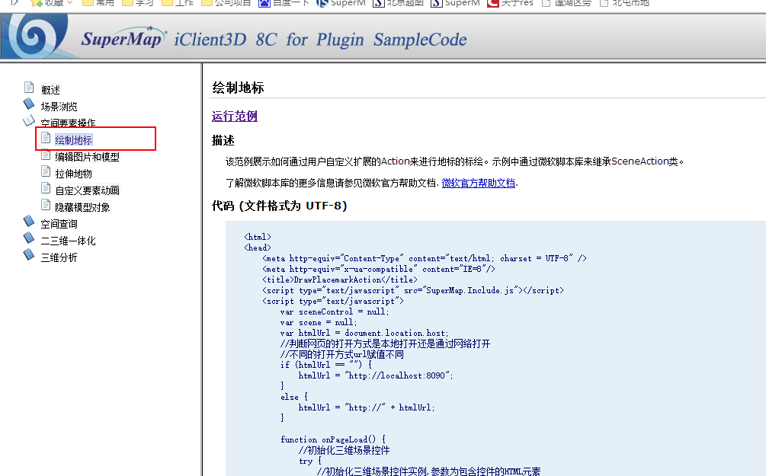The width and height of the screenshot is (766, 476).
Task: Open the 北京超图 bookmark
Action: (398, 3)
